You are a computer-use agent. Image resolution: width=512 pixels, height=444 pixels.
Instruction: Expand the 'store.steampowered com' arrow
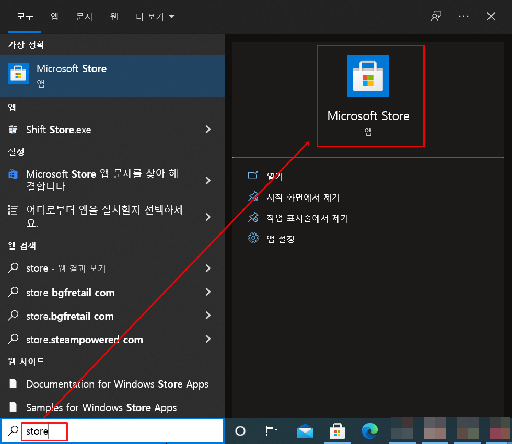208,339
